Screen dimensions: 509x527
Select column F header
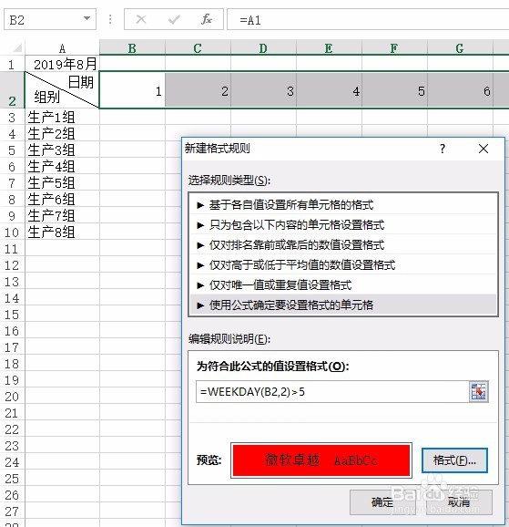(x=394, y=48)
